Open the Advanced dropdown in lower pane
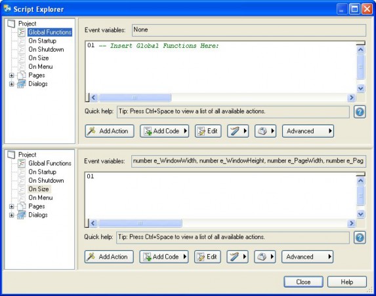This screenshot has width=376, height=296. pos(307,257)
